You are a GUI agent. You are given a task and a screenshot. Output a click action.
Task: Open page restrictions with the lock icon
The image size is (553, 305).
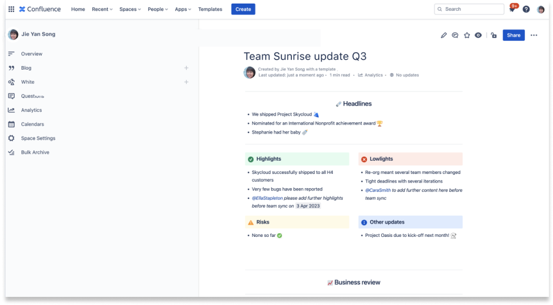pyautogui.click(x=493, y=35)
